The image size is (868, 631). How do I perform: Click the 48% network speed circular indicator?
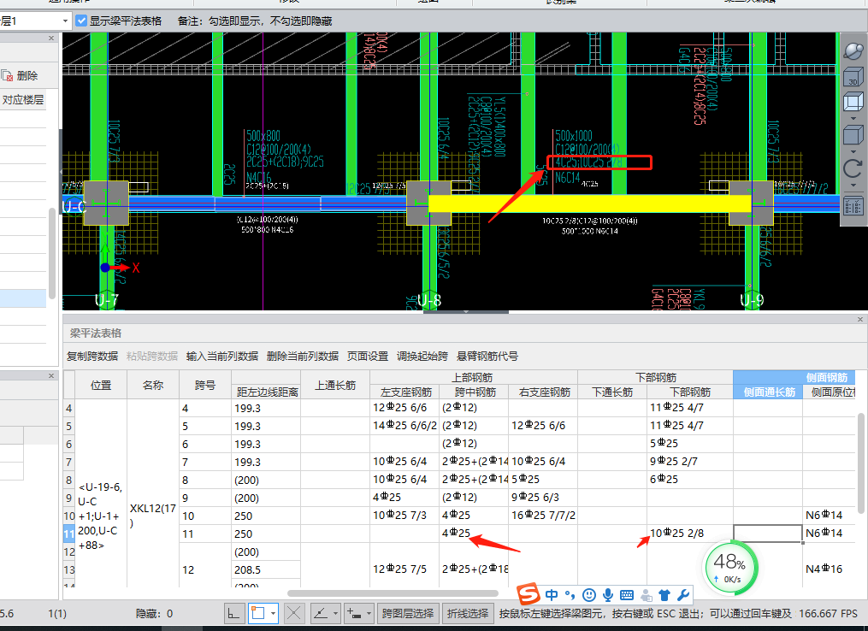click(730, 568)
